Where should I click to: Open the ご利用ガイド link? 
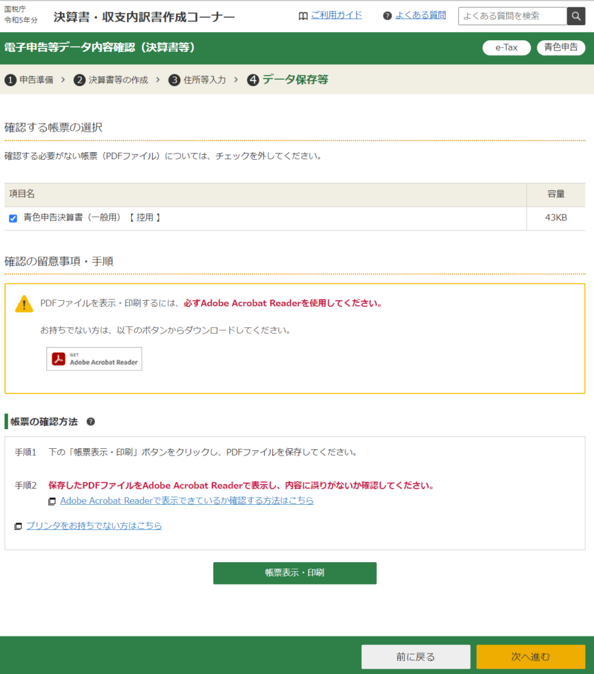coord(337,15)
